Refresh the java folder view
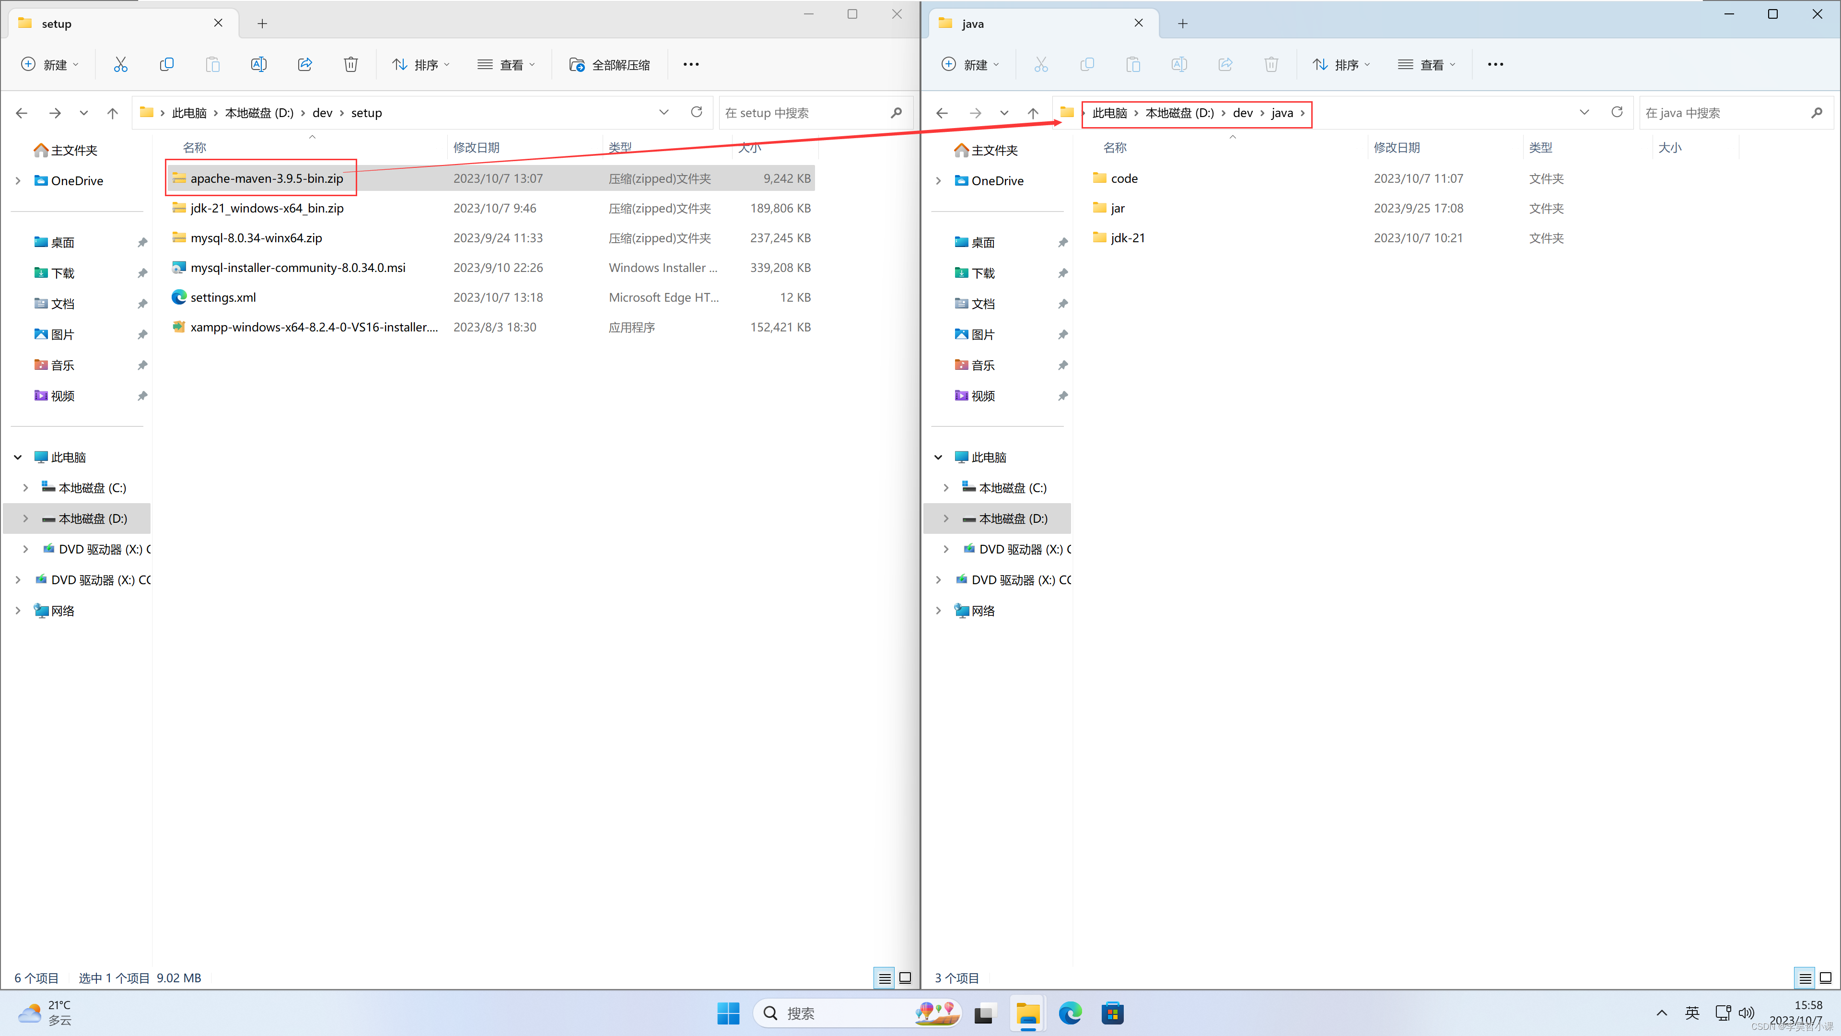The image size is (1841, 1036). point(1617,112)
